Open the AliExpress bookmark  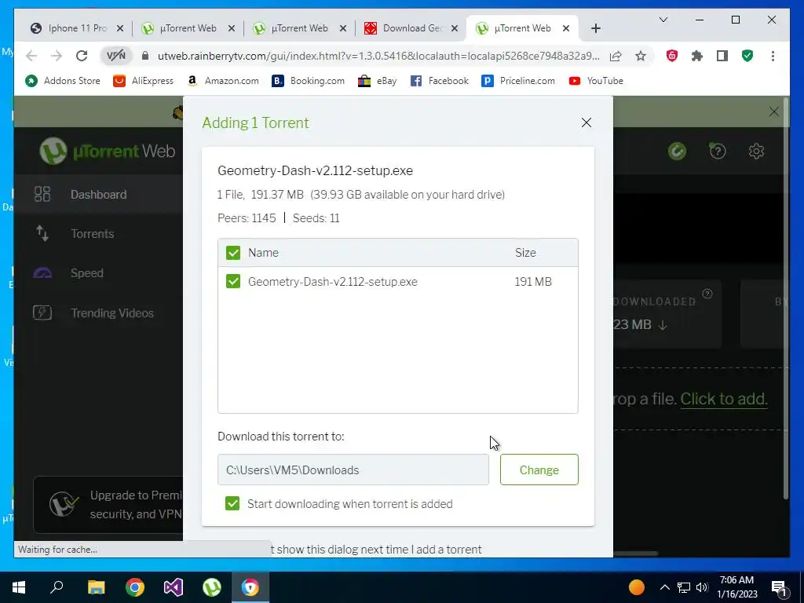click(143, 81)
